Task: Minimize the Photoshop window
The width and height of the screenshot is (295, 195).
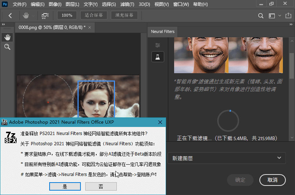Action: pos(261,4)
